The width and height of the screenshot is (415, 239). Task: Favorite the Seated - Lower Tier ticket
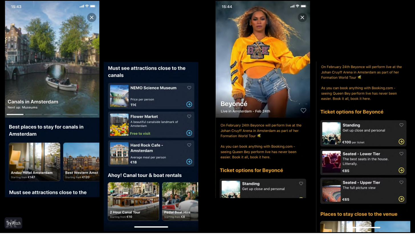pos(401,154)
